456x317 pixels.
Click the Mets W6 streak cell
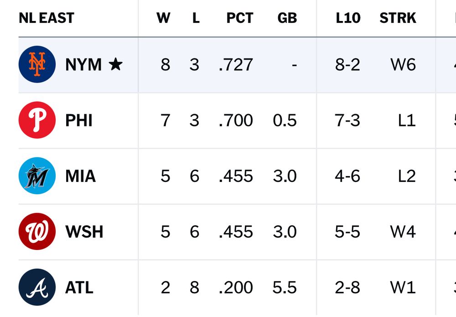tap(403, 65)
